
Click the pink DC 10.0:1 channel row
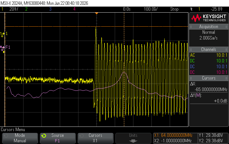click(x=209, y=72)
